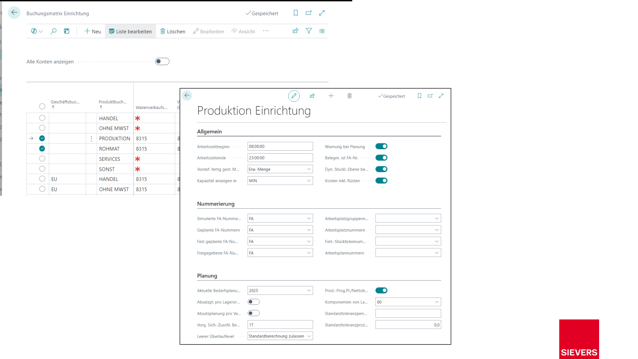Select Liste bearbeiten action
This screenshot has width=638, height=359.
[130, 31]
